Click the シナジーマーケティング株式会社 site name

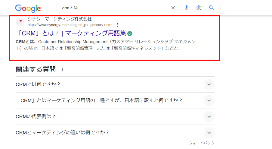60,19
